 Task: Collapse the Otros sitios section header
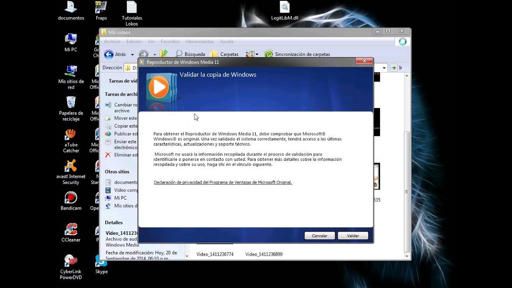pos(117,172)
